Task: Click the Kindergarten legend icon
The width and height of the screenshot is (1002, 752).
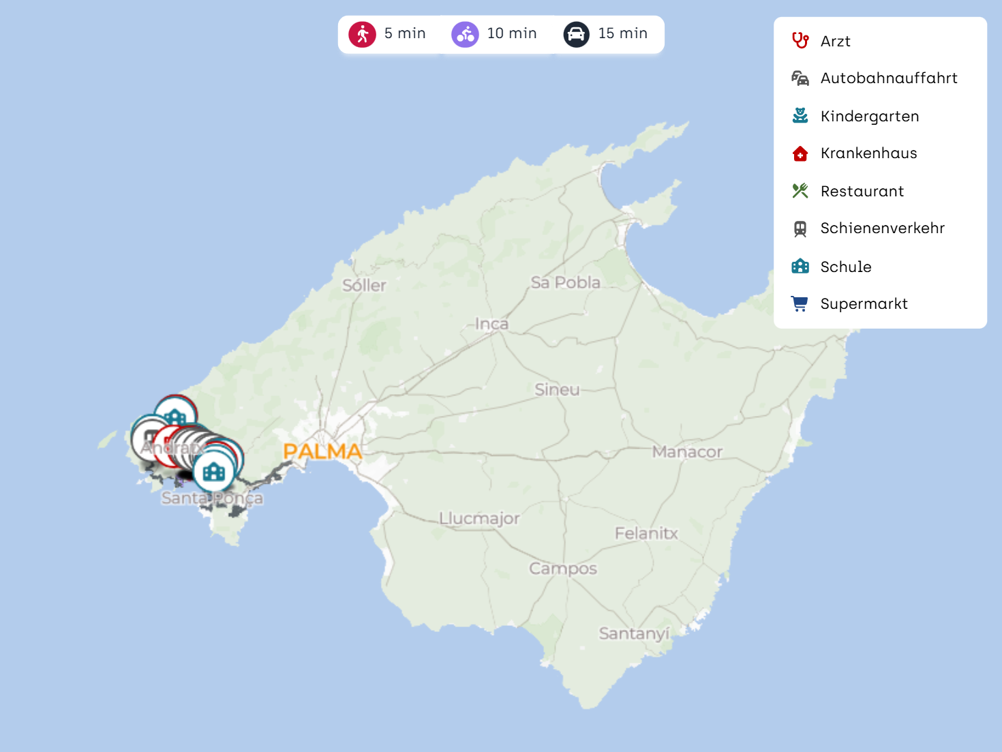Action: click(800, 116)
